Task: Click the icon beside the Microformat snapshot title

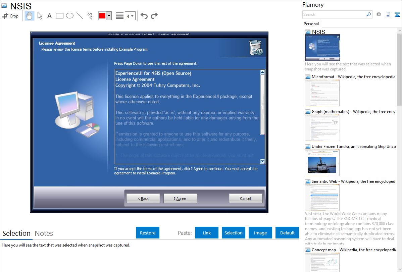Action: 308,77
